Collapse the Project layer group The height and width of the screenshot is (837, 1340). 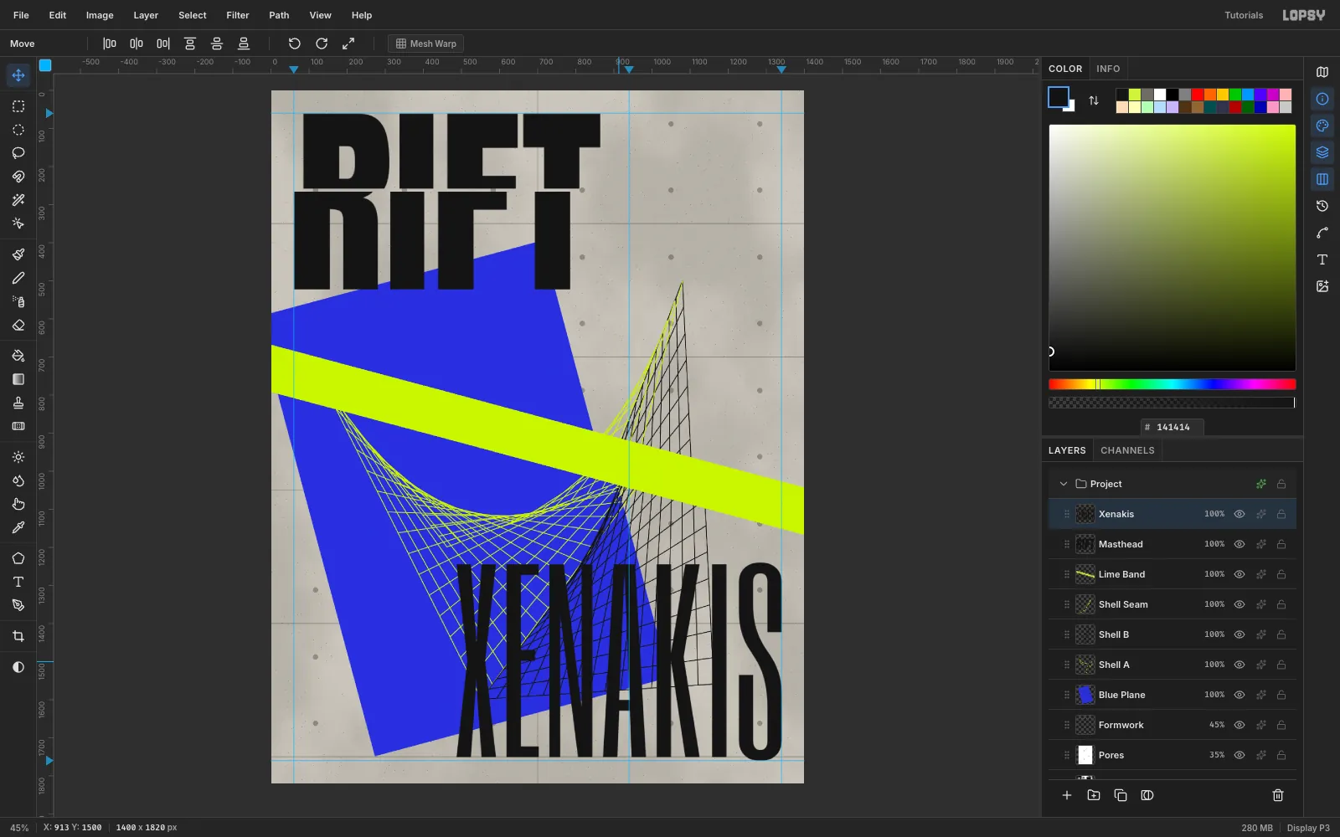1064,484
